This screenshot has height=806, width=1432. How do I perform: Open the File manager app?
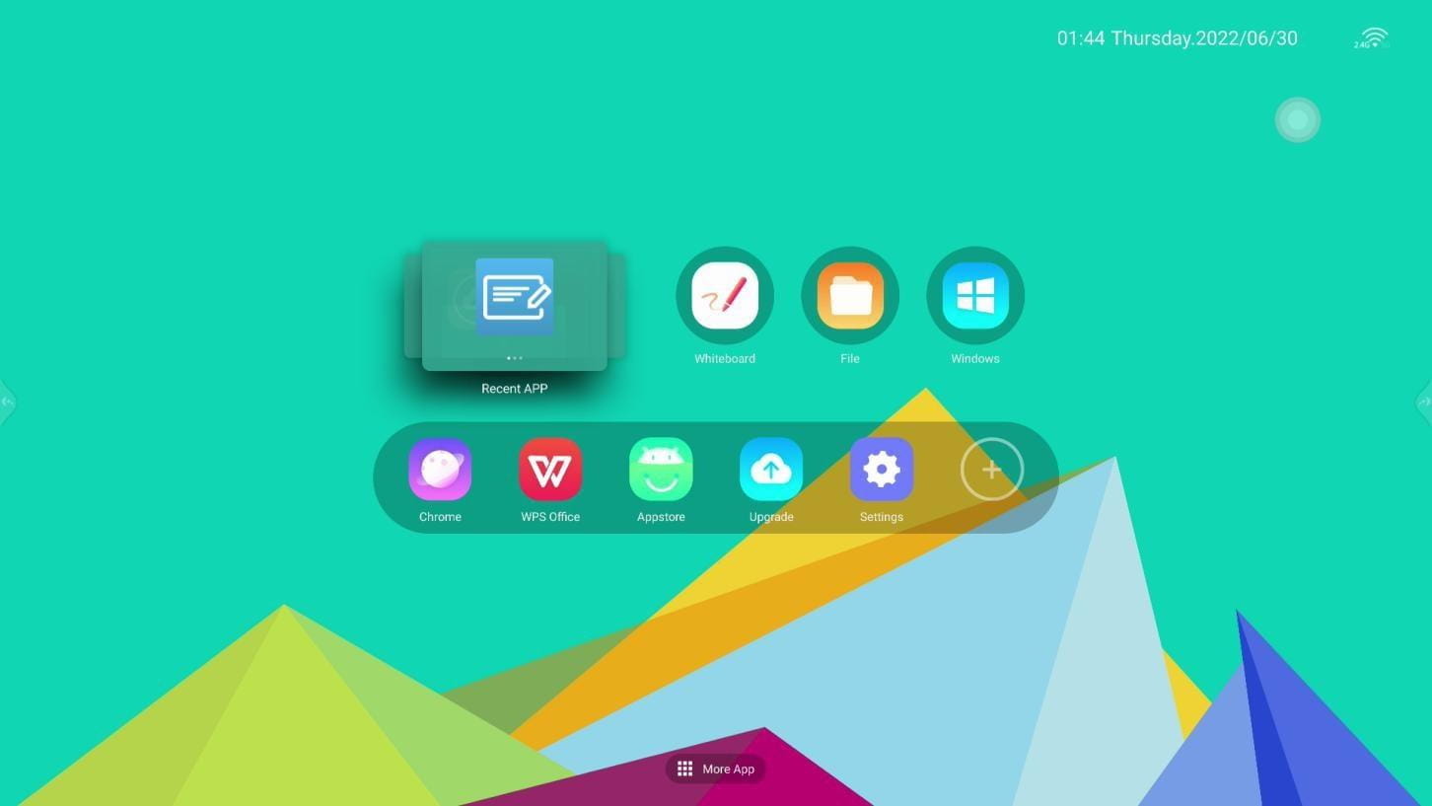850,295
